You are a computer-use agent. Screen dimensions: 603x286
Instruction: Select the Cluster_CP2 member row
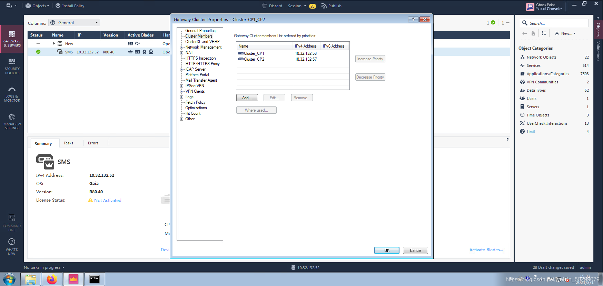293,59
